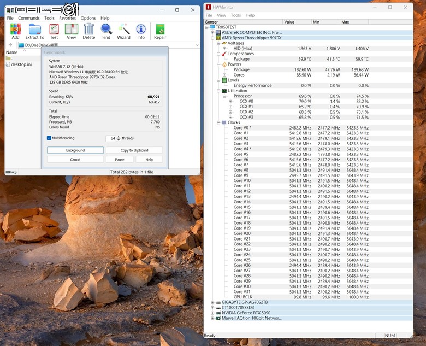Open the HWMonitor View menu

pos(221,15)
